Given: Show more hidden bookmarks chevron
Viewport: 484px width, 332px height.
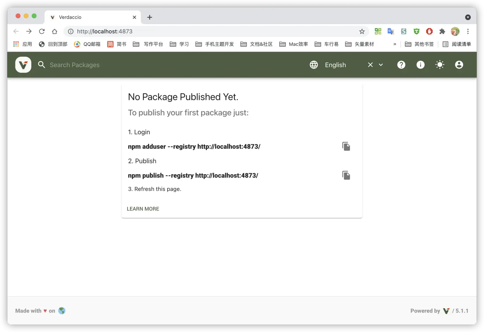Looking at the screenshot, I should click(x=395, y=44).
